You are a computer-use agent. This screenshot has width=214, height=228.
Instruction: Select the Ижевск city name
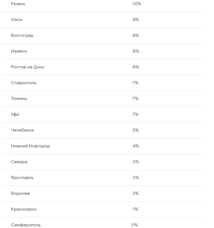pos(19,51)
